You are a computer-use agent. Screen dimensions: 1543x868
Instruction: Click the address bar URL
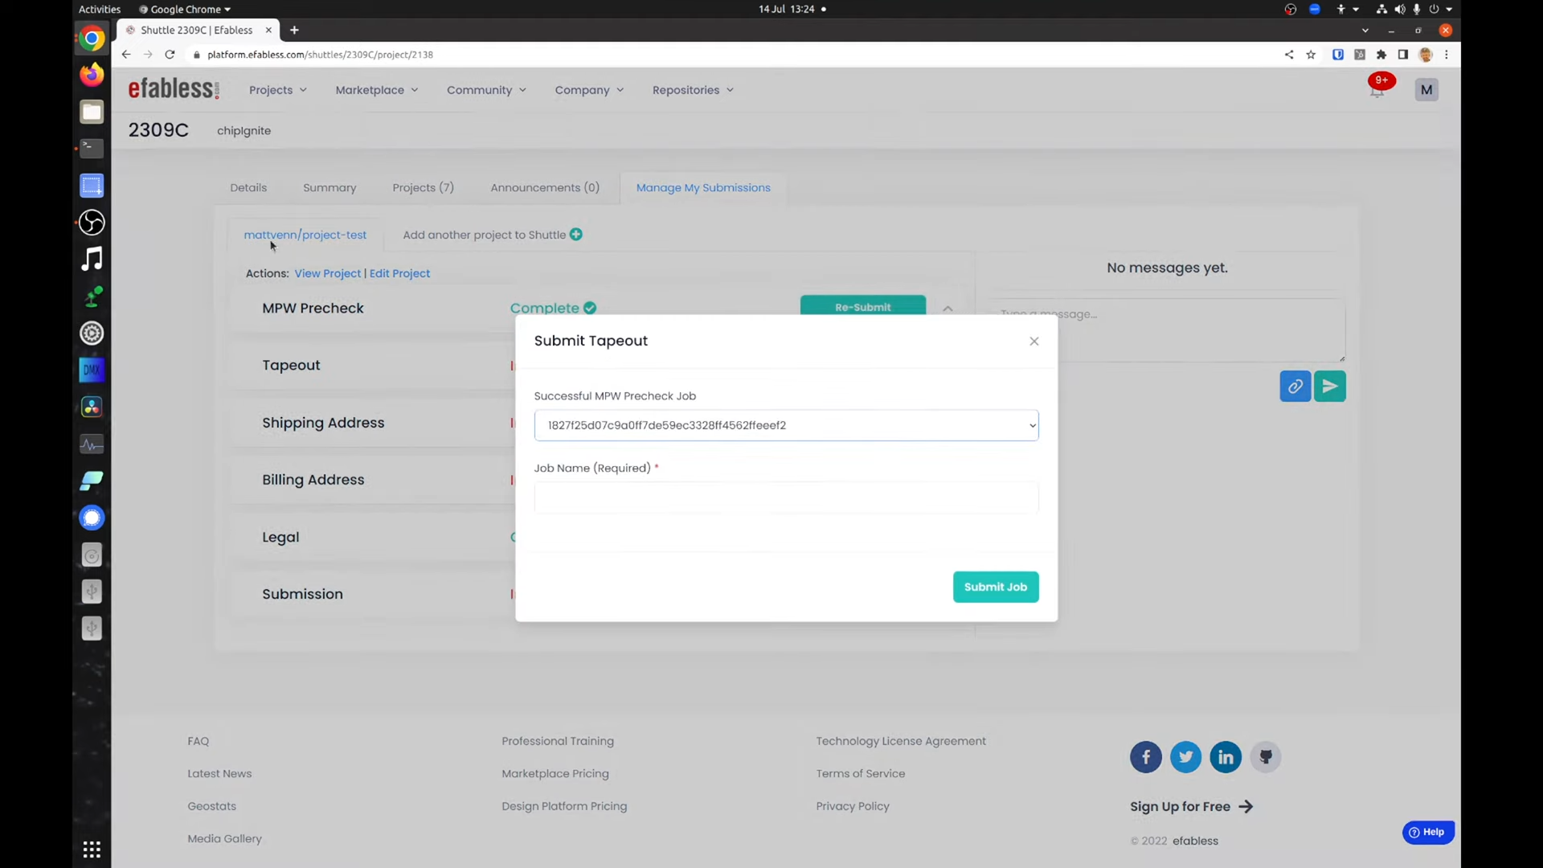320,55
